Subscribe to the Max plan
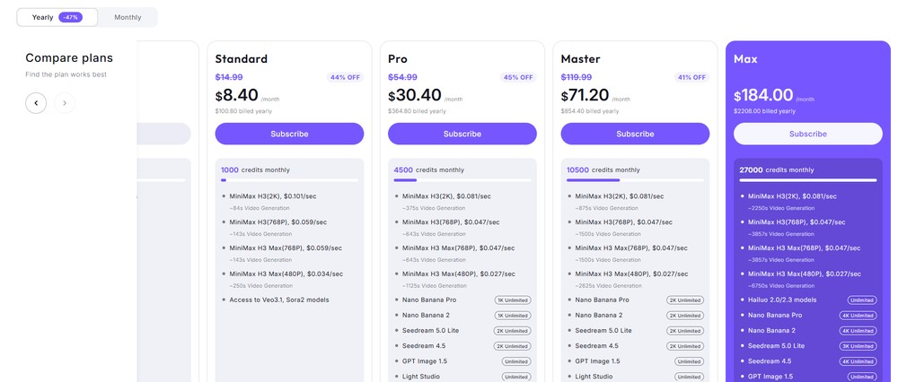 point(808,134)
